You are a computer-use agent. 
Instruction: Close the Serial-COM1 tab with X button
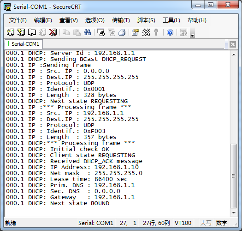point(233,44)
